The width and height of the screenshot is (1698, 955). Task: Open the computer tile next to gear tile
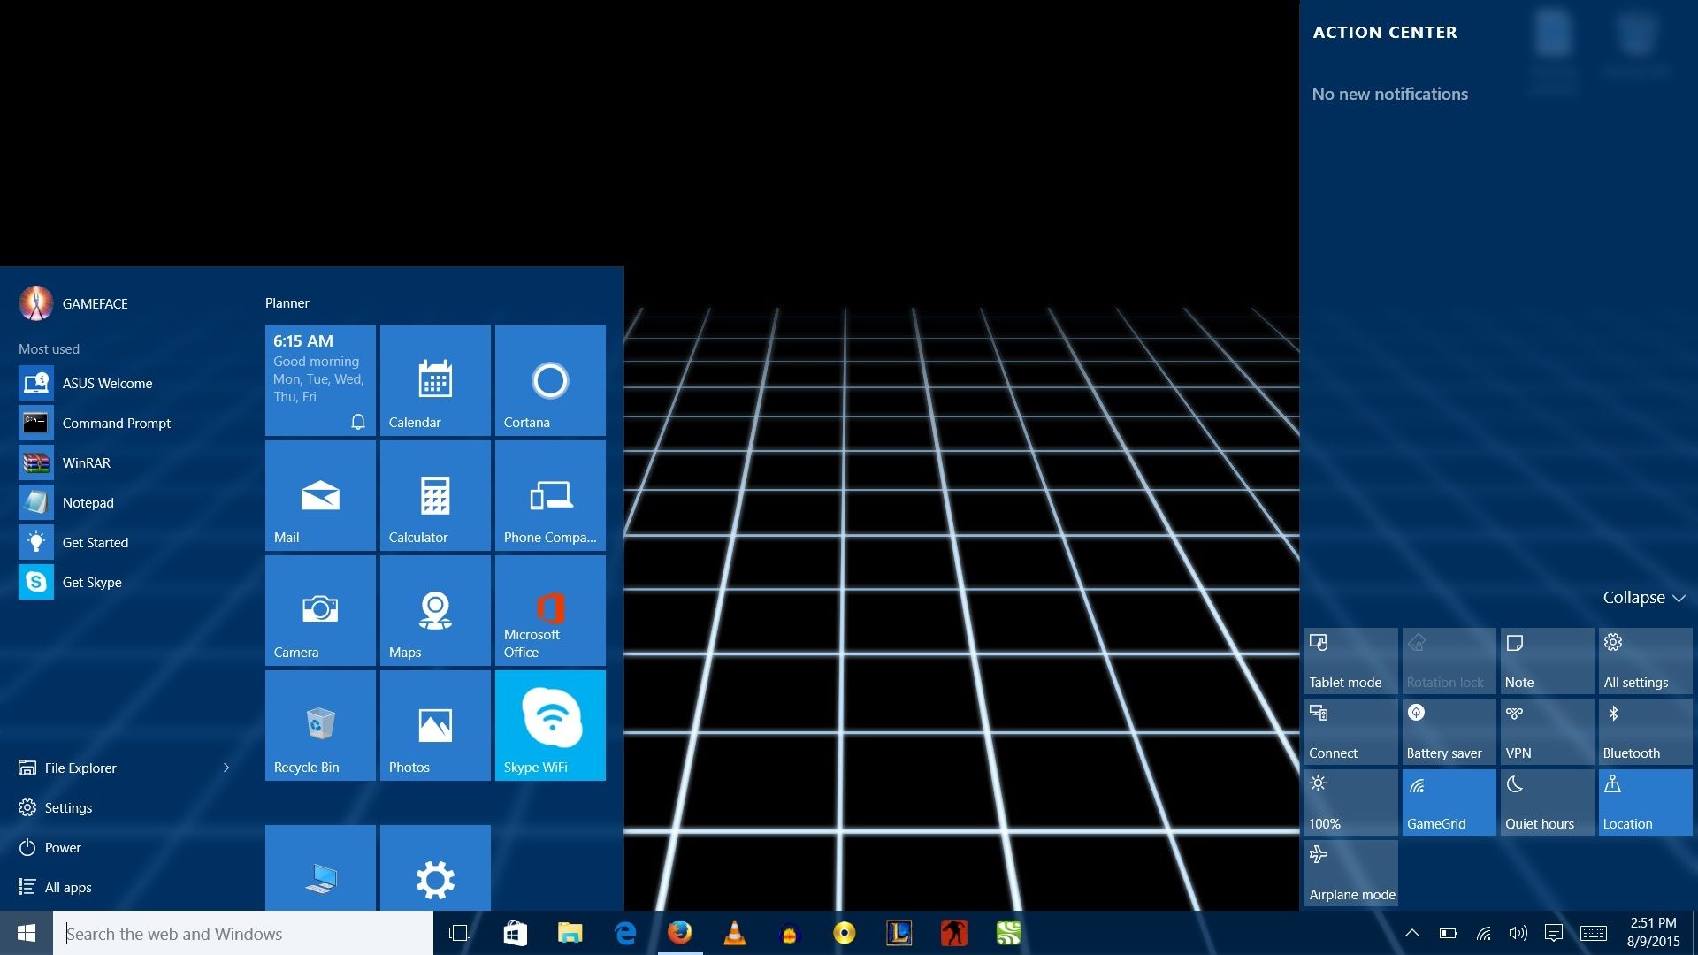pyautogui.click(x=320, y=868)
